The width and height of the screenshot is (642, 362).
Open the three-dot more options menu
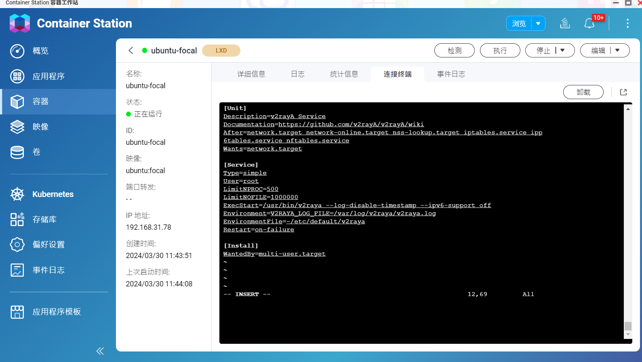(627, 23)
